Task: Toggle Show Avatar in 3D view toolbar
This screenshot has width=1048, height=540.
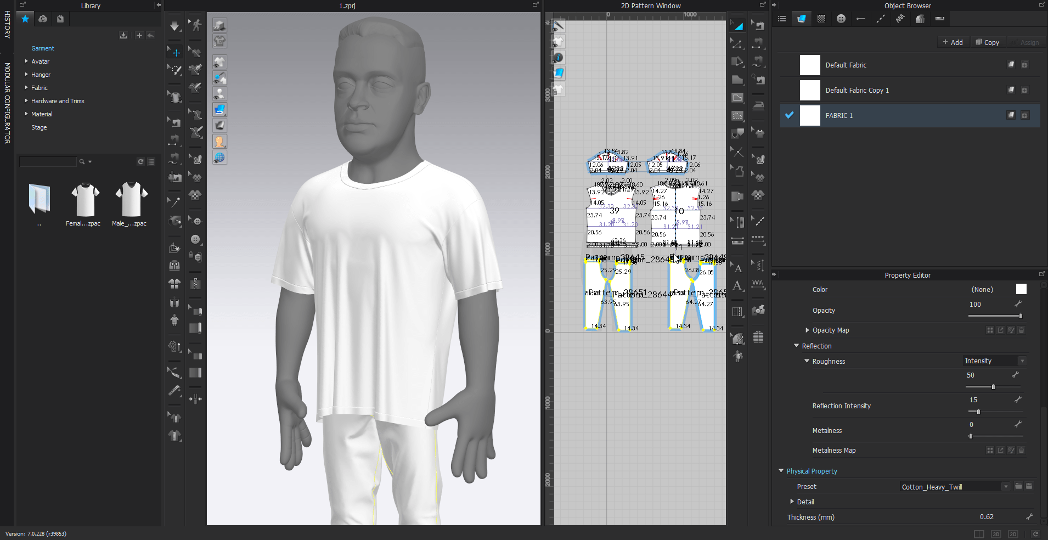Action: pos(219,94)
